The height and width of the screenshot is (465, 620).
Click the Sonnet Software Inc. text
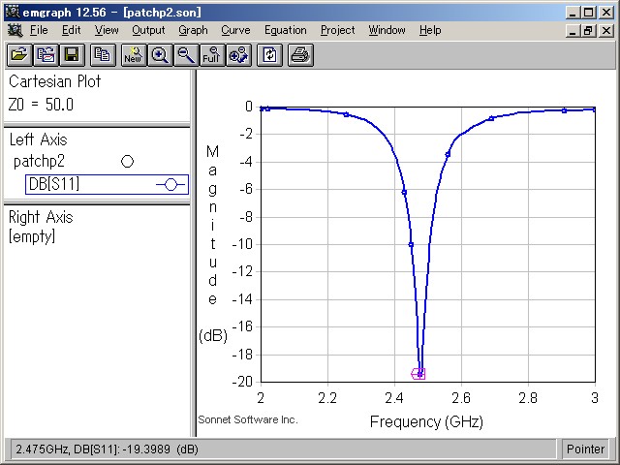[248, 419]
